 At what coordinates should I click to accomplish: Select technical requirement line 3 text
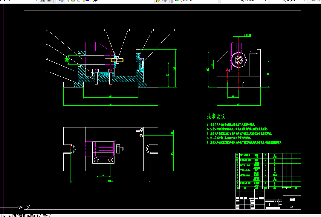(x=239, y=133)
